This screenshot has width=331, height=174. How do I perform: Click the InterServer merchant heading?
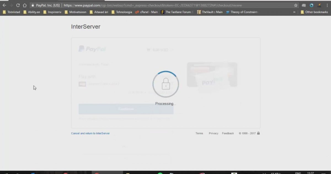coord(86,27)
